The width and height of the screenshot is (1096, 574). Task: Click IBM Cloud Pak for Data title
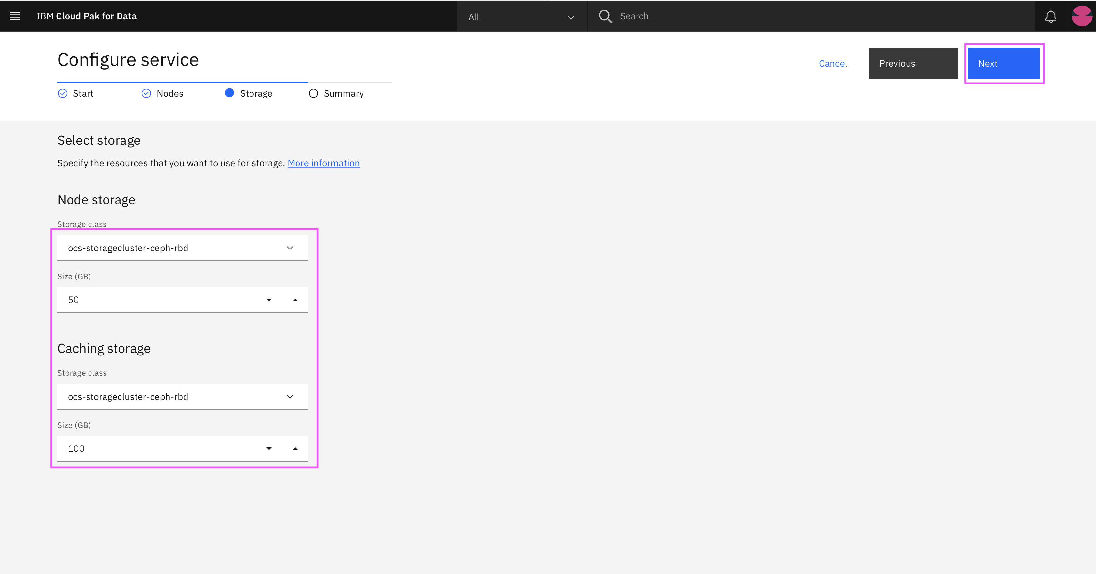click(86, 16)
